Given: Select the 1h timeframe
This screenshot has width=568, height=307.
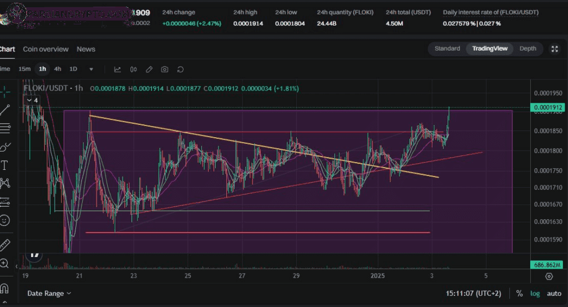Looking at the screenshot, I should 42,69.
